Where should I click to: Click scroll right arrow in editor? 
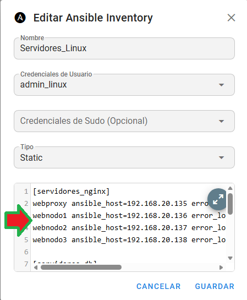[x=221, y=268]
